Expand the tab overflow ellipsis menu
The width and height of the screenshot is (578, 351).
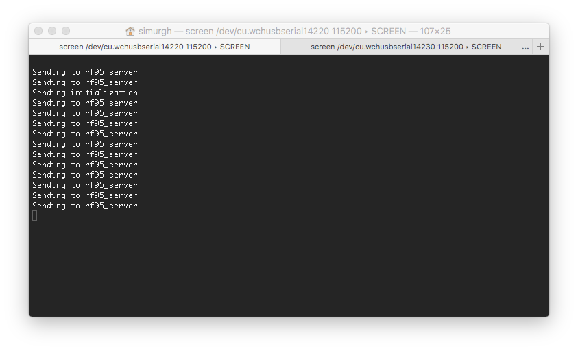[x=525, y=47]
